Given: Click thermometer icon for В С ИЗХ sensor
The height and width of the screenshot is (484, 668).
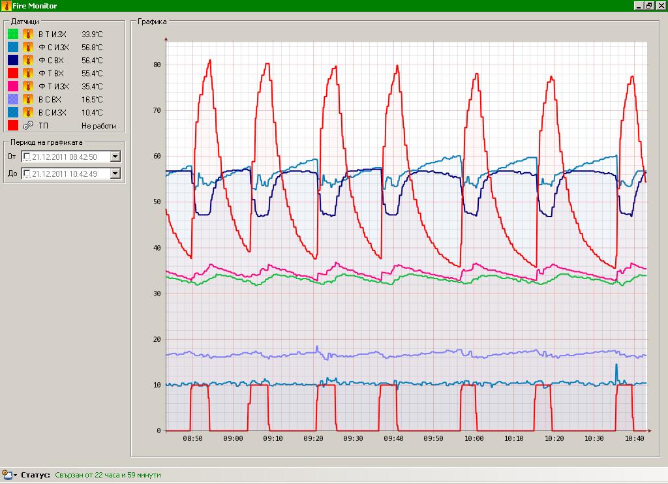Looking at the screenshot, I should pos(28,112).
